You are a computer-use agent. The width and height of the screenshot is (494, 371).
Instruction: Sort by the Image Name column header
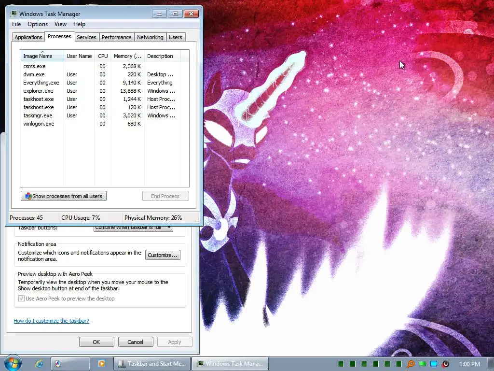point(42,56)
